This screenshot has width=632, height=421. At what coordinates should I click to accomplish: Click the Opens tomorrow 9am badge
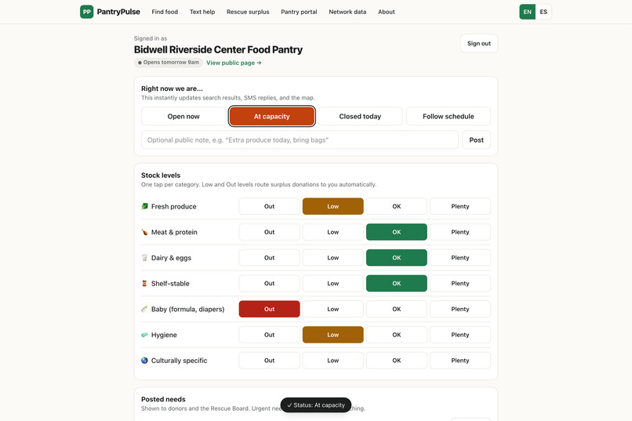pyautogui.click(x=169, y=63)
